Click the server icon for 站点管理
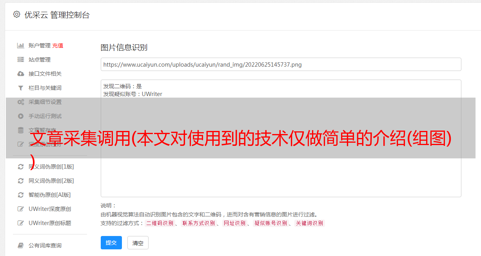 point(21,60)
